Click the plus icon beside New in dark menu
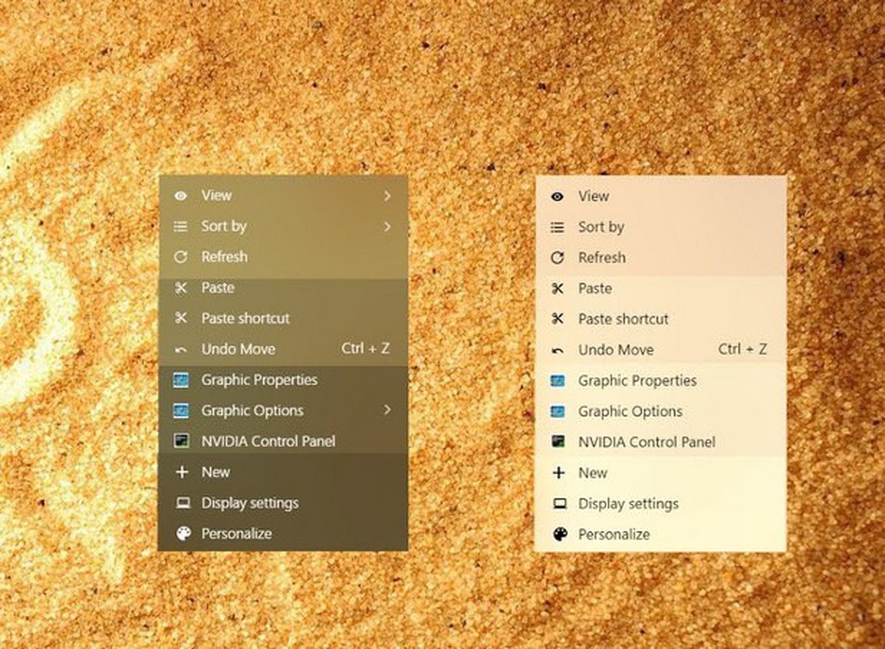This screenshot has width=885, height=649. pyautogui.click(x=181, y=472)
